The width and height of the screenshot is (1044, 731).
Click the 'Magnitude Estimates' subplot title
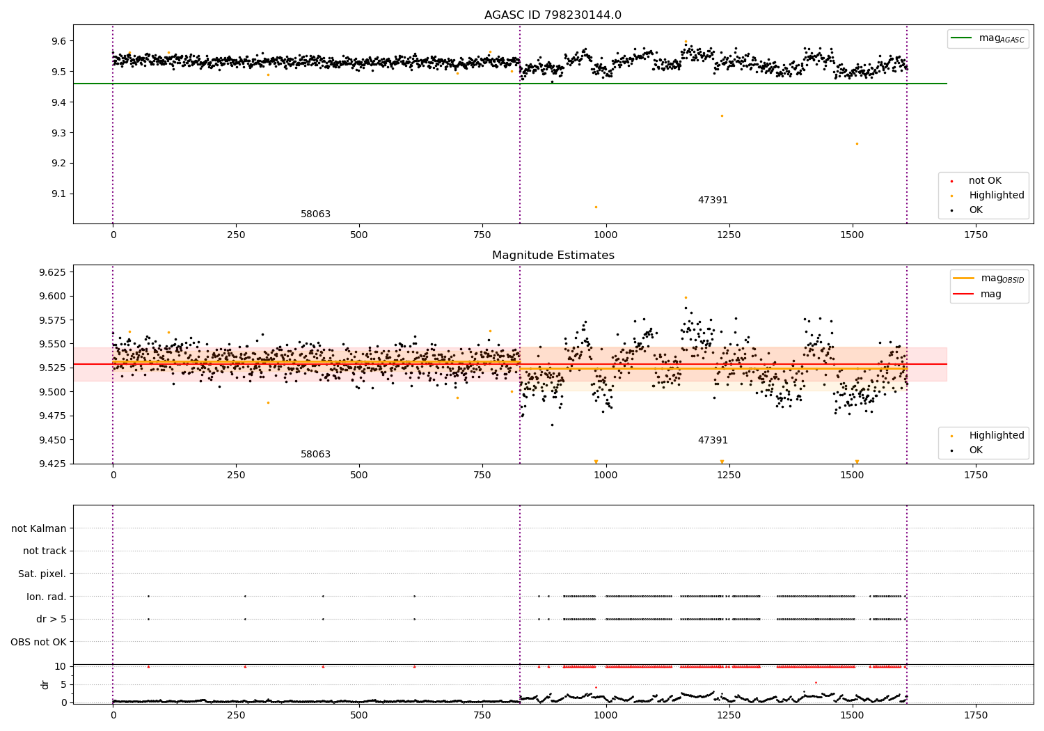tap(553, 256)
